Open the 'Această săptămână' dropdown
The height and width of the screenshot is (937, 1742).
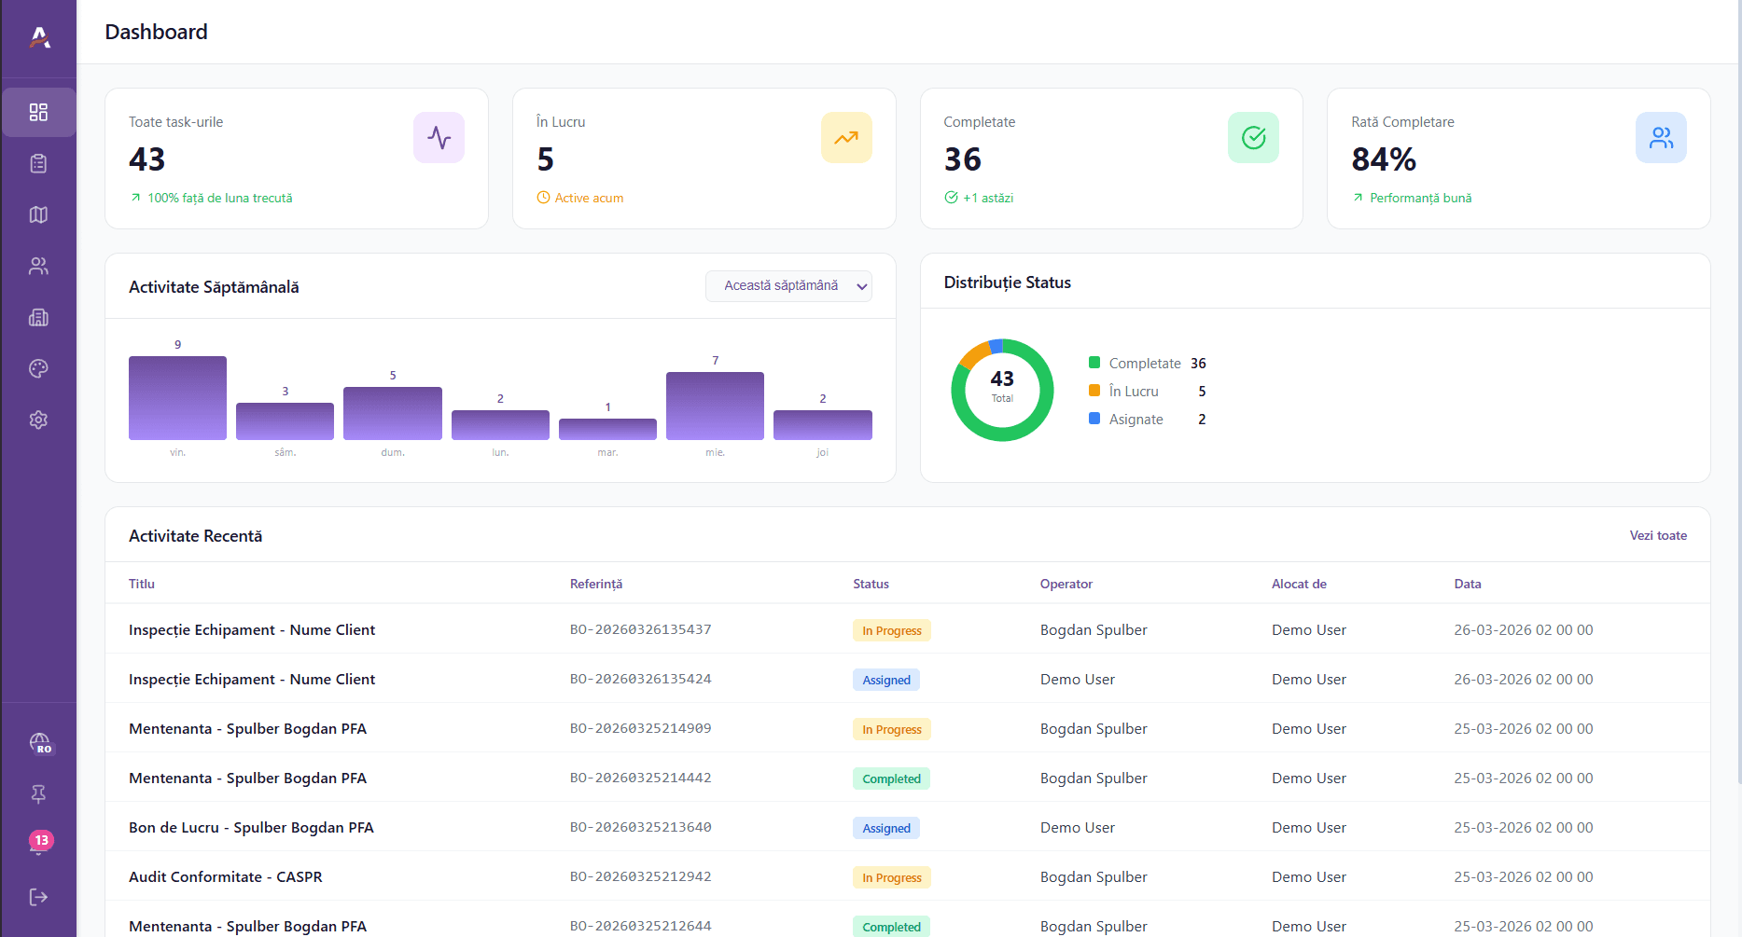[x=788, y=285]
